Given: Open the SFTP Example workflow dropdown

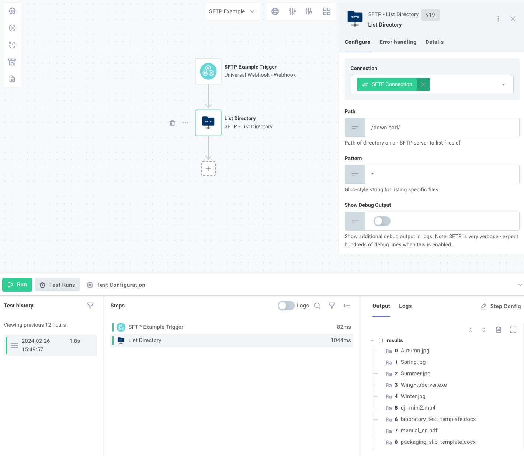Looking at the screenshot, I should [232, 11].
